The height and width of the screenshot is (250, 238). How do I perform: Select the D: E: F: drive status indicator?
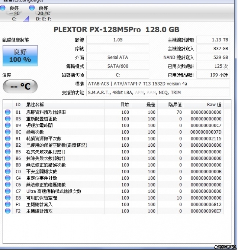[41, 13]
